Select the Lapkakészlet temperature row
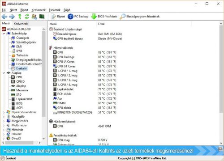The height and width of the screenshot is (161, 224). tap(85, 89)
